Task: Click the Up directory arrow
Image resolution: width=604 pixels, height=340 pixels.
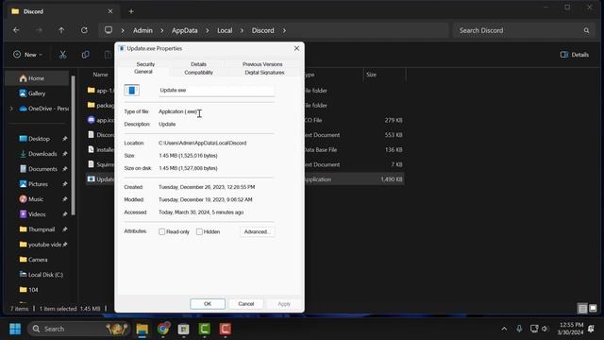Action: tap(61, 30)
